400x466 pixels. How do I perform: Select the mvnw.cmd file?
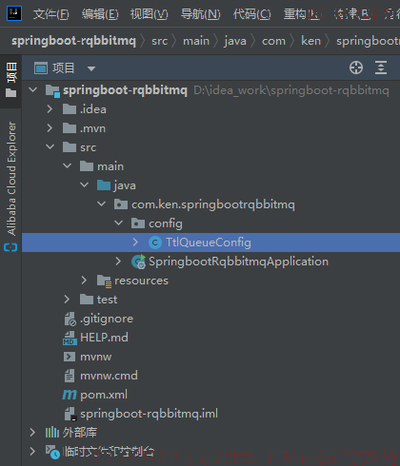[x=101, y=376]
